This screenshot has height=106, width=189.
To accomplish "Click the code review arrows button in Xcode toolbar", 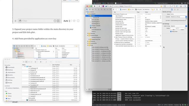I will pos(172,6).
